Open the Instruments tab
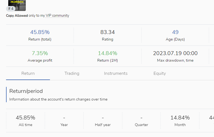The width and height of the screenshot is (214, 137). coord(116,73)
